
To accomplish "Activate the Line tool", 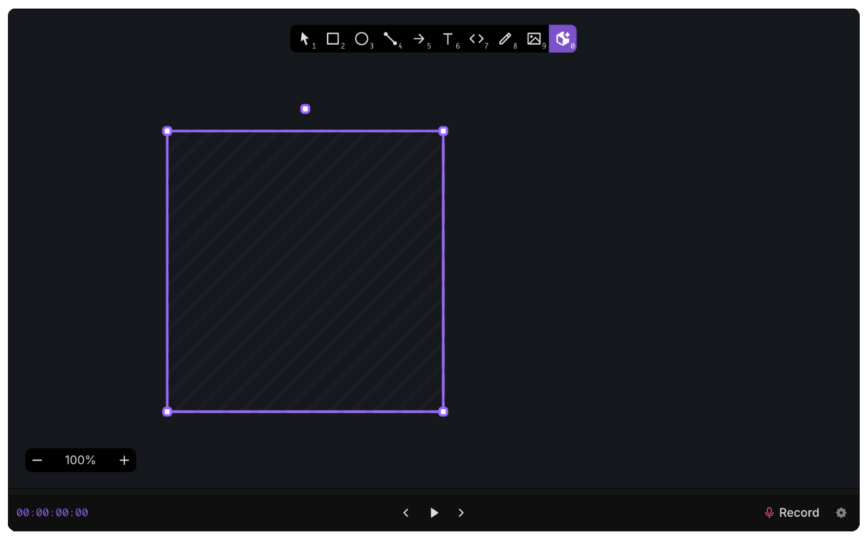I will (x=390, y=39).
